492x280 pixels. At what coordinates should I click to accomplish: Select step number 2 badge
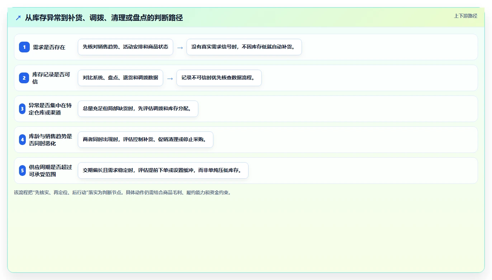pos(24,78)
